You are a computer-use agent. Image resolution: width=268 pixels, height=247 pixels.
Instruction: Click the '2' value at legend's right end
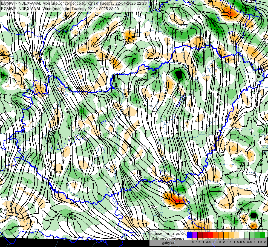265,242
